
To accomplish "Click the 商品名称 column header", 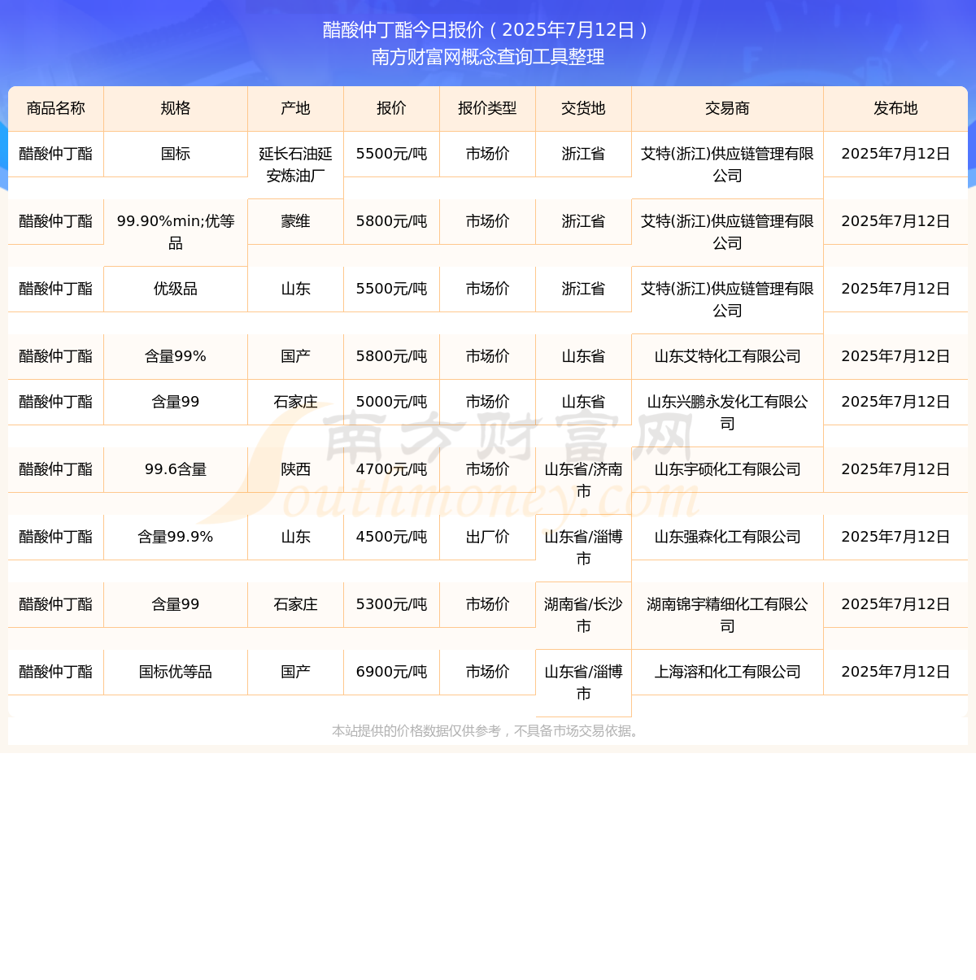I will coord(56,108).
